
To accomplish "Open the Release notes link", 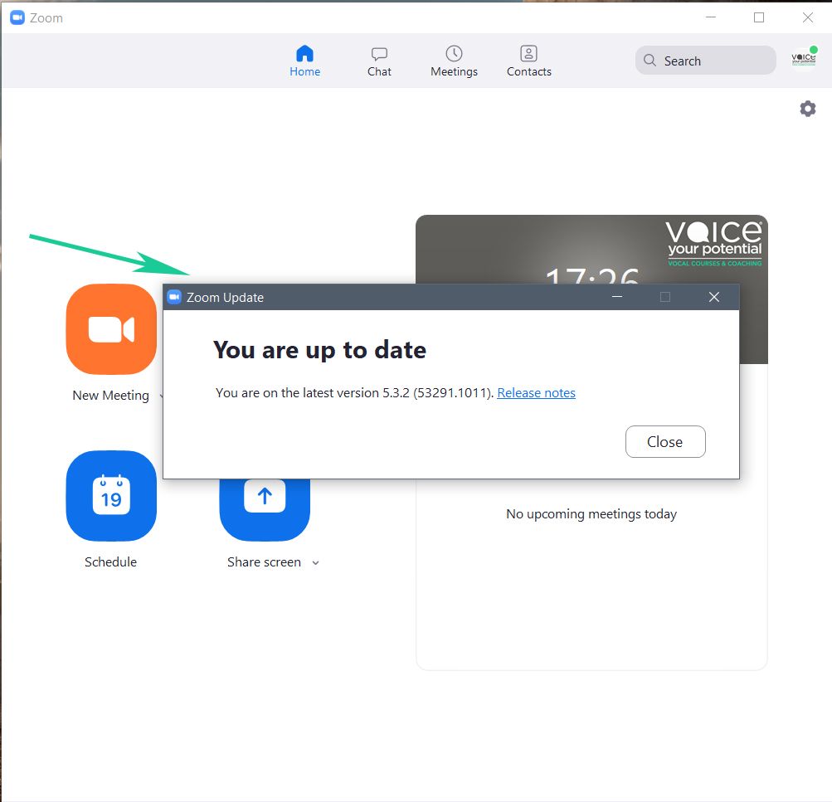I will (536, 393).
